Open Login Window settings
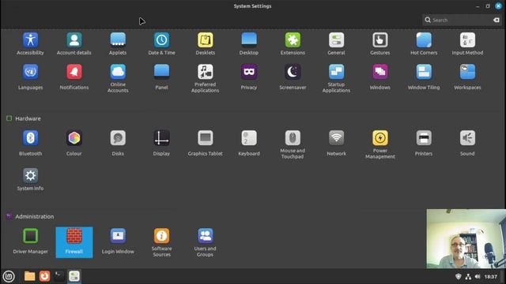The height and width of the screenshot is (284, 506). 118,241
